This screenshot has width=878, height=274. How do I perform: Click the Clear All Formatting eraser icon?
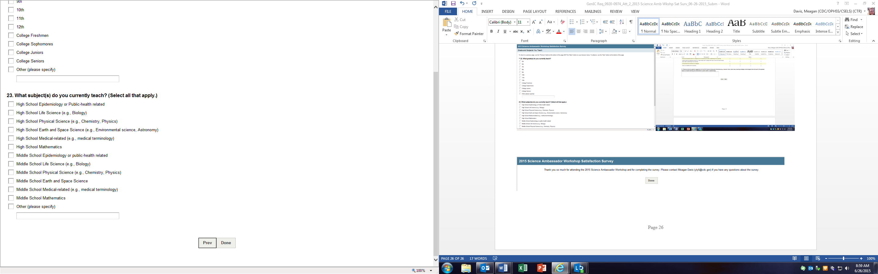coord(562,22)
